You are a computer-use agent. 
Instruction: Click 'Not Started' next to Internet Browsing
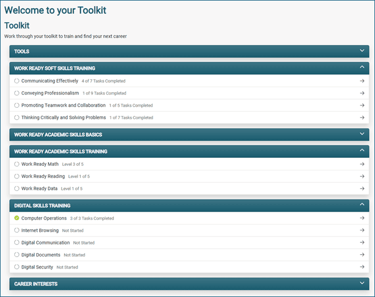[x=73, y=230]
